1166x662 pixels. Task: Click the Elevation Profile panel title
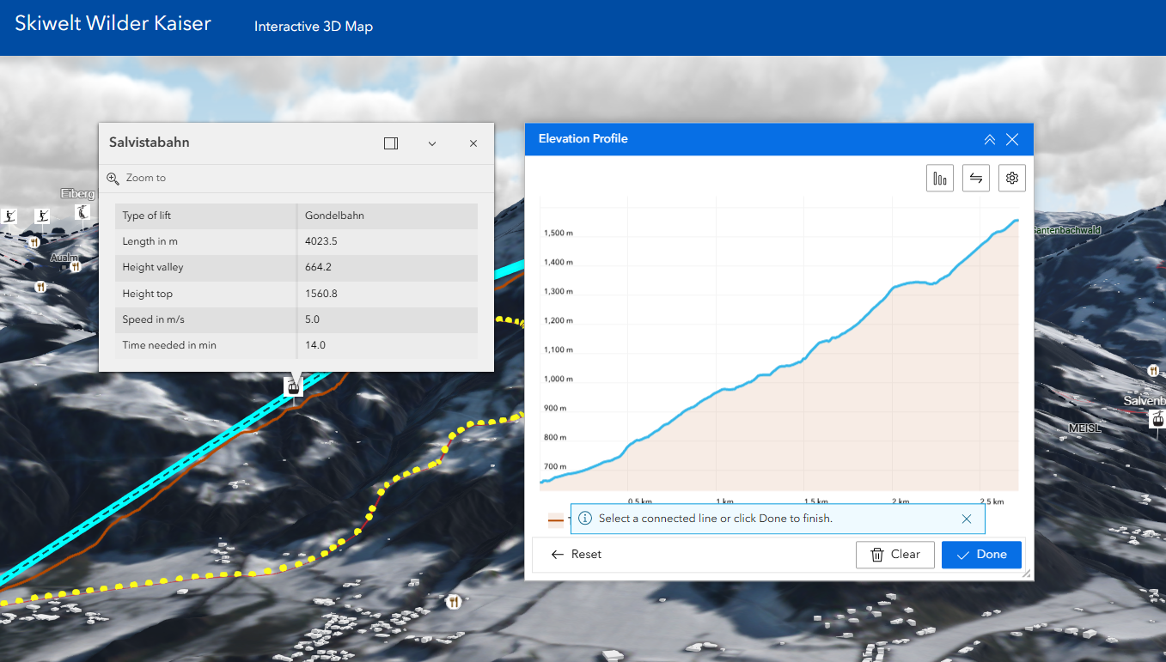coord(583,138)
